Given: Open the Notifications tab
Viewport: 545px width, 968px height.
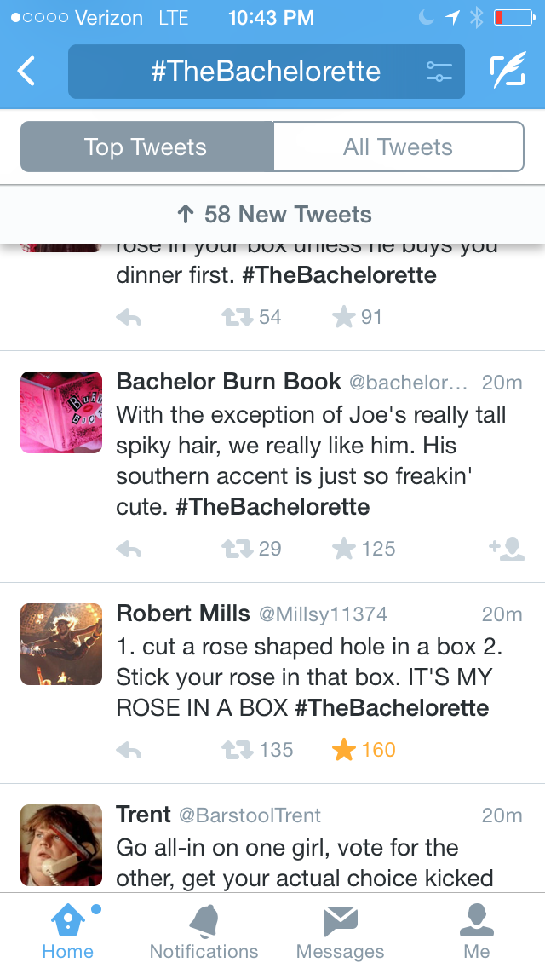Looking at the screenshot, I should coord(204,931).
